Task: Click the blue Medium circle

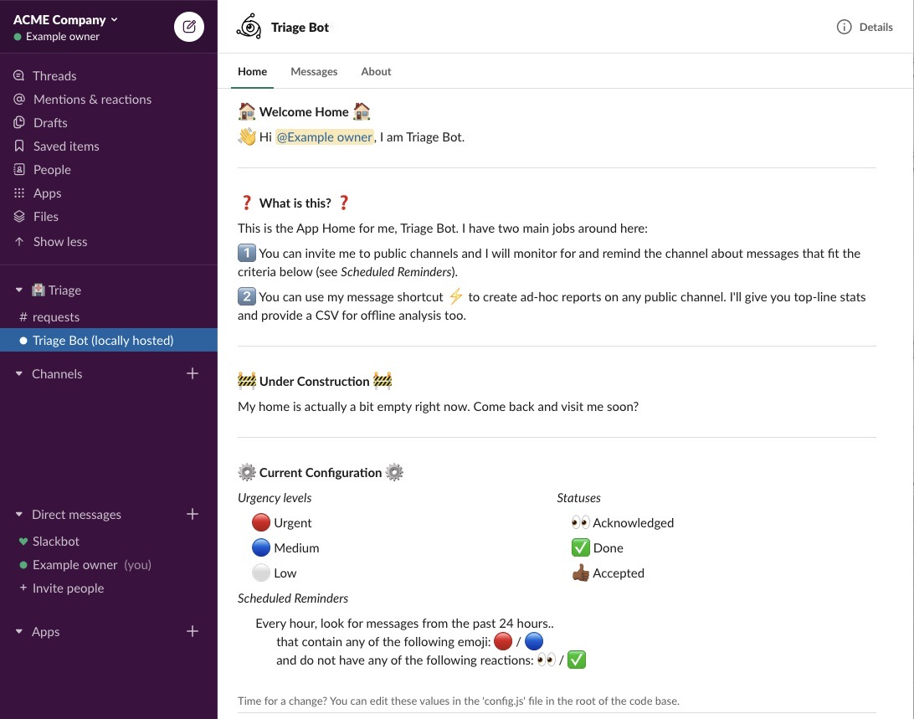Action: (x=261, y=547)
